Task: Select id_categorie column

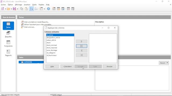Action: 60,53
